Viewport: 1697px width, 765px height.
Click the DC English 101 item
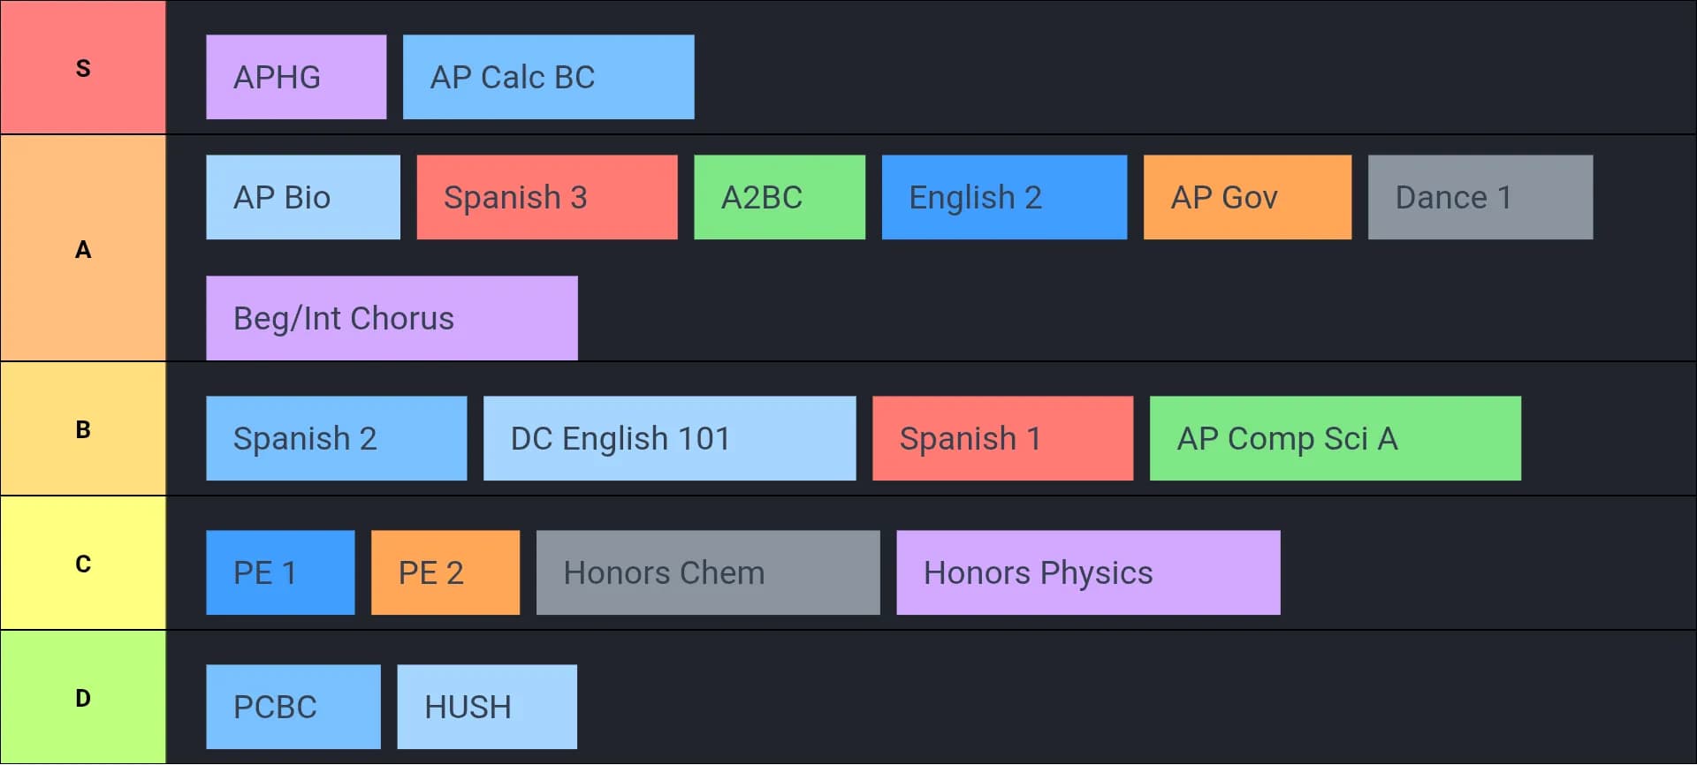coord(669,438)
